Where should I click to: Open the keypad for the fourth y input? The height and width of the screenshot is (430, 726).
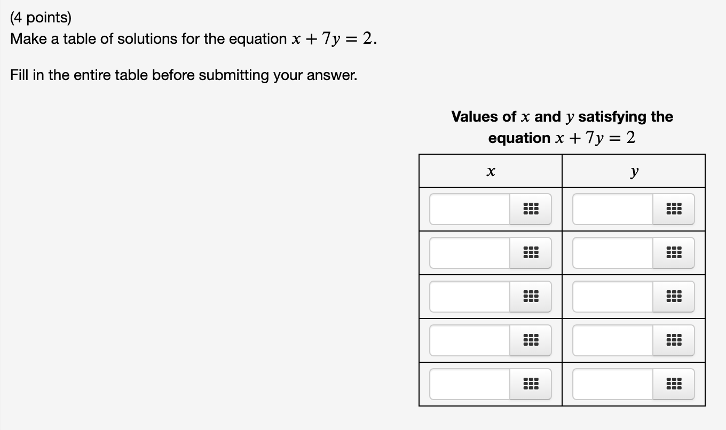coord(674,340)
